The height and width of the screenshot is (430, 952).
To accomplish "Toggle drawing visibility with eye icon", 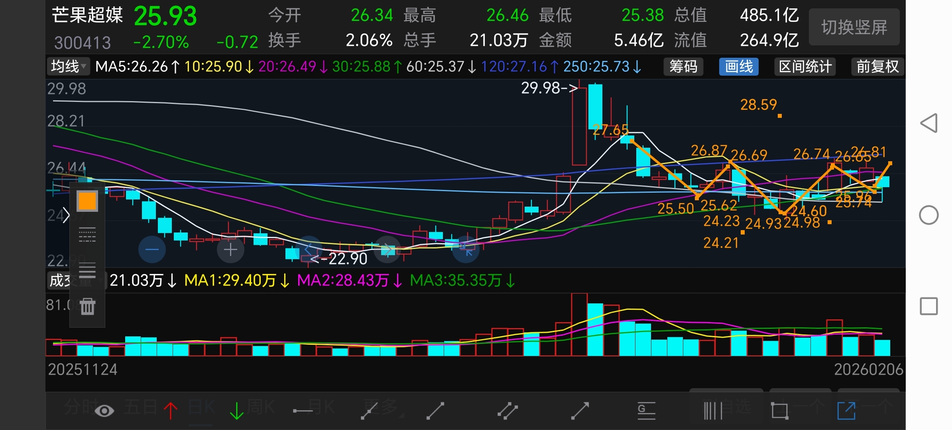I will coord(104,410).
